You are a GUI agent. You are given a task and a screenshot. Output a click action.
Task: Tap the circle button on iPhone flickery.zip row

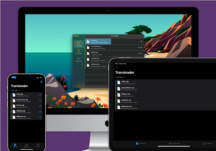[x=40, y=106]
